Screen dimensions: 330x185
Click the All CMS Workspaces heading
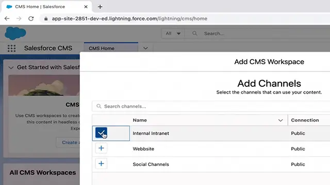pyautogui.click(x=43, y=173)
